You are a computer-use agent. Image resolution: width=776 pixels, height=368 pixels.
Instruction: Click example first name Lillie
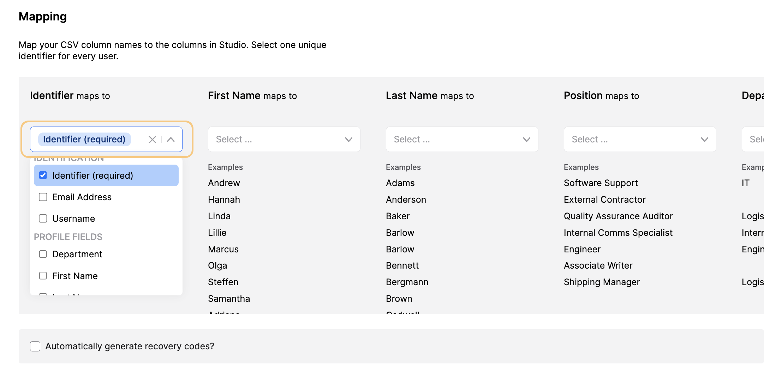click(x=217, y=233)
